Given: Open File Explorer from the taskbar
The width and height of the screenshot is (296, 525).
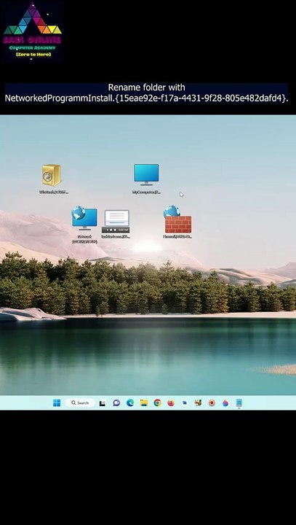Looking at the screenshot, I should tap(144, 402).
